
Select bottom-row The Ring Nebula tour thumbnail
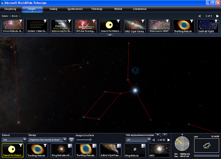(37, 151)
